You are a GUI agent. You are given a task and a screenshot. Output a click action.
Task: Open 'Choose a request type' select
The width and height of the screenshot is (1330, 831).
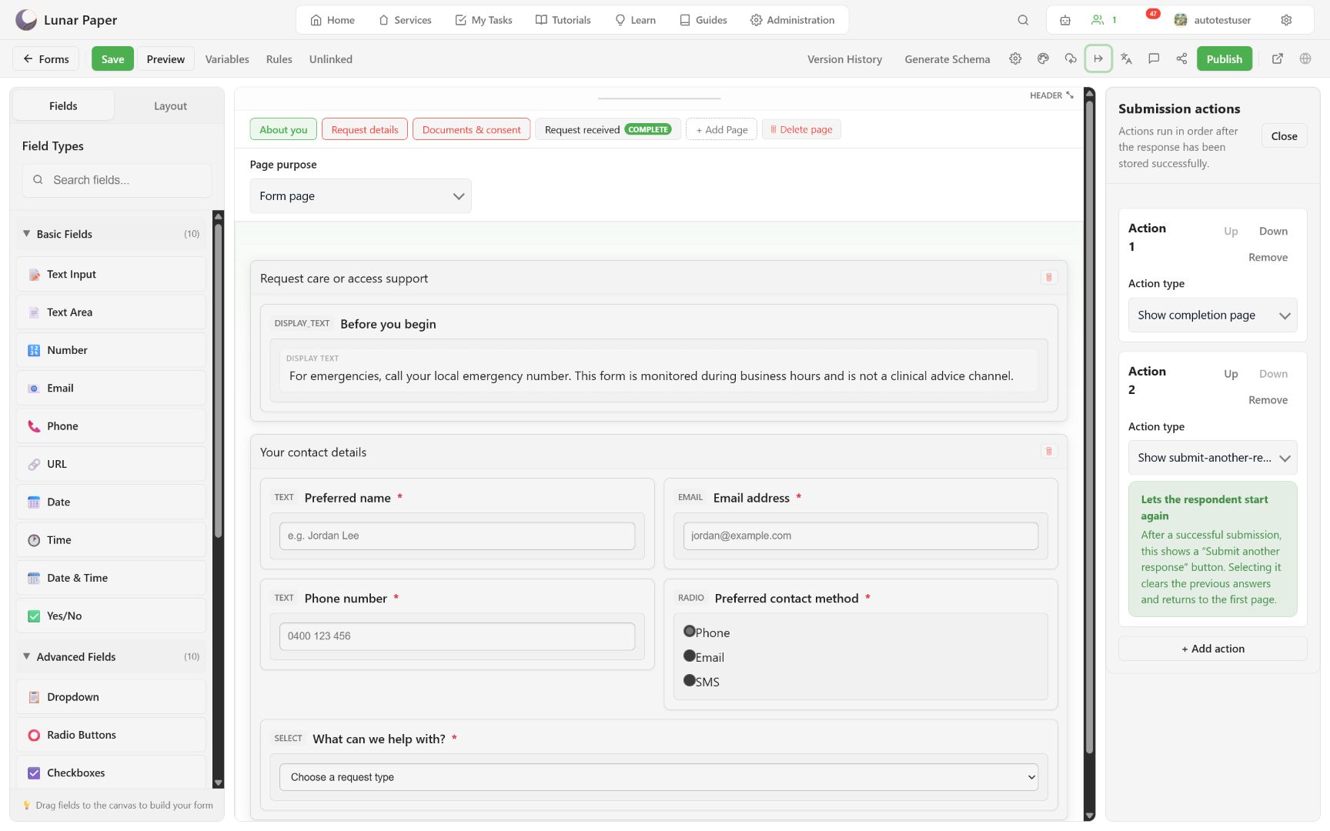point(659,777)
